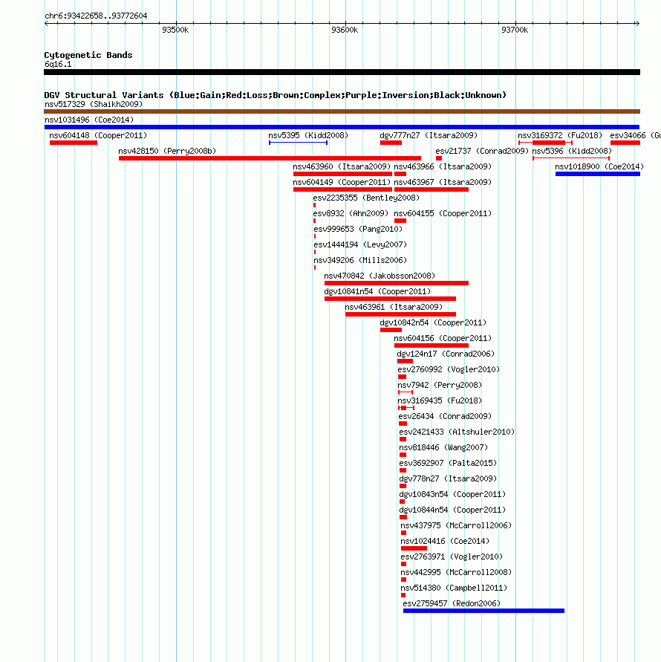661x662 pixels.
Task: Open esv21737 (Conrad2009) variant
Action: tap(482, 151)
